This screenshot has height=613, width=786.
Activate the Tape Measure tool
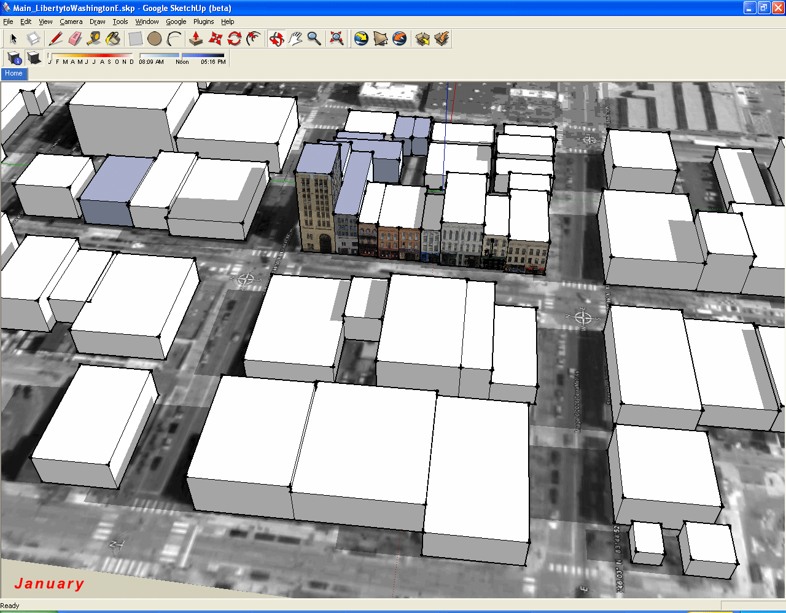pos(94,39)
